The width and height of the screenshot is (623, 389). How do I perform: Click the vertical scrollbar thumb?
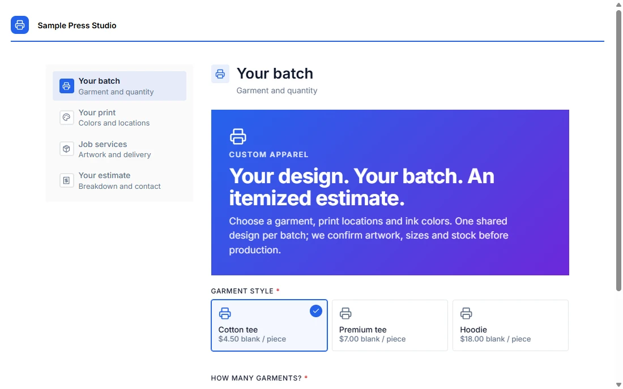(618, 151)
